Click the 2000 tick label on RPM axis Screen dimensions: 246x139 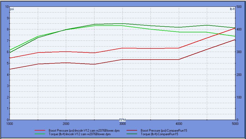[x=66, y=123]
